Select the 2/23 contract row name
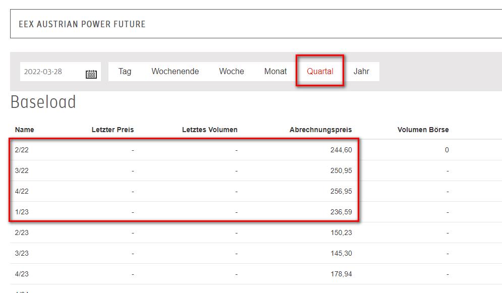This screenshot has height=293, width=502. pyautogui.click(x=22, y=233)
